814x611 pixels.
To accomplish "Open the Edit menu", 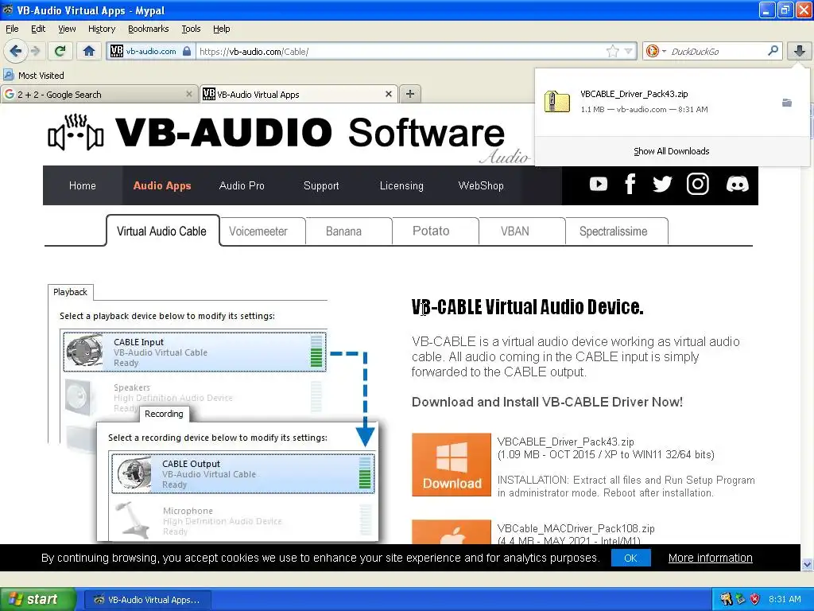I will tap(38, 29).
